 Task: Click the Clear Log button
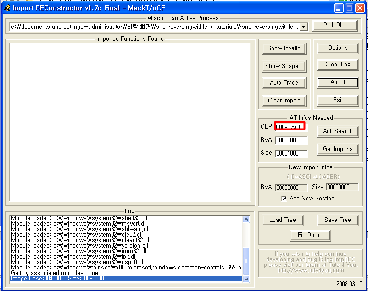tap(338, 65)
